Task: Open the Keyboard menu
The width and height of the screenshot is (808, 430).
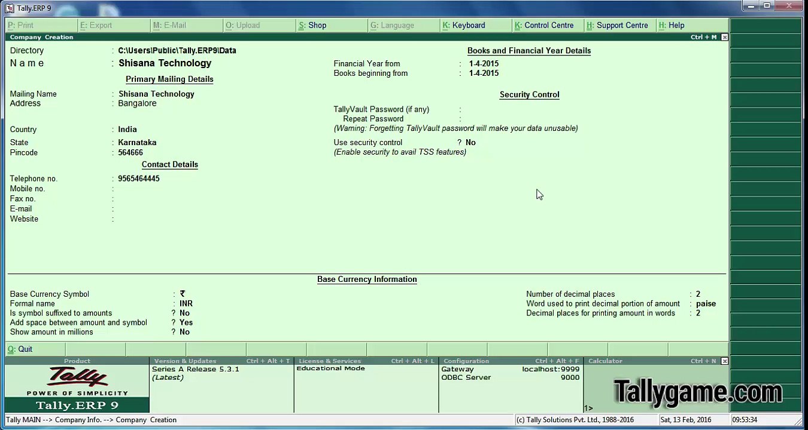Action: pyautogui.click(x=476, y=25)
